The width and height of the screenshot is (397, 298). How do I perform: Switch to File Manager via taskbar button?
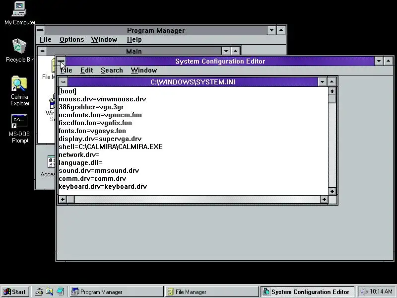tap(212, 292)
